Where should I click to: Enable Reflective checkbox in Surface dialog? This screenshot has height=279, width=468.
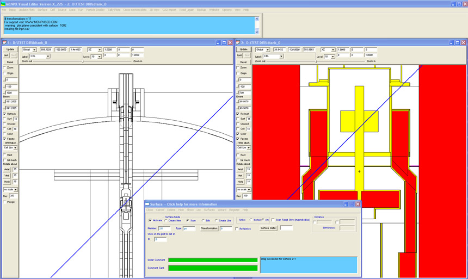click(x=237, y=229)
